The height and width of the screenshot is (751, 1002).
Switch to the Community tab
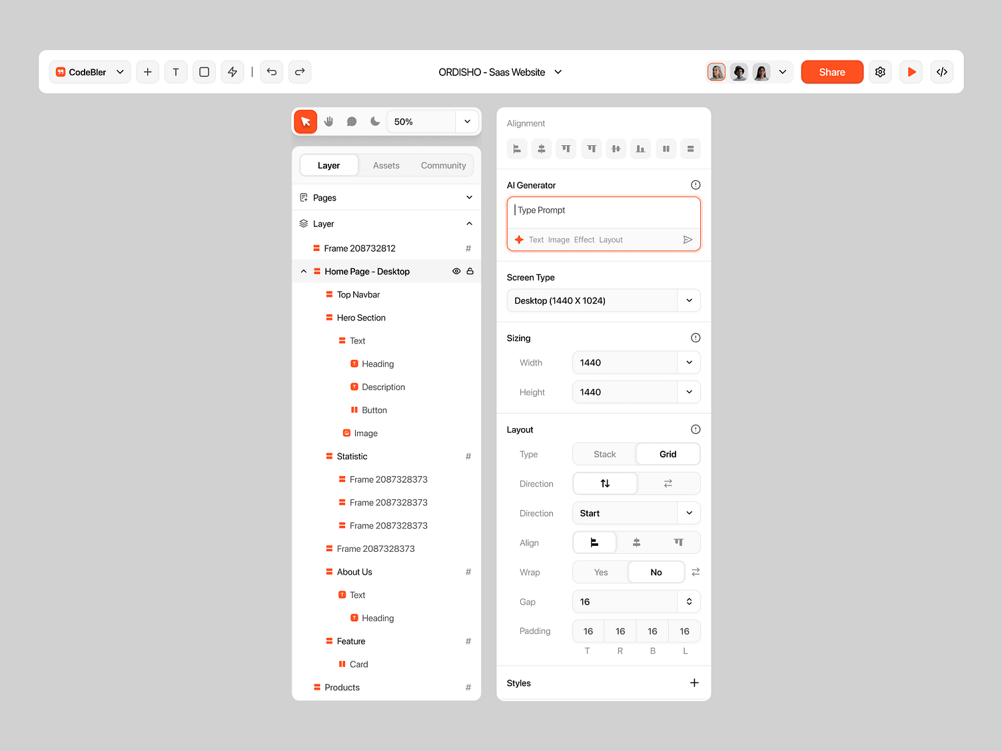443,166
